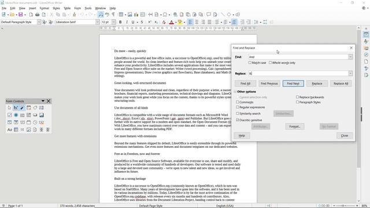Apply Superscript formatting

point(149,22)
